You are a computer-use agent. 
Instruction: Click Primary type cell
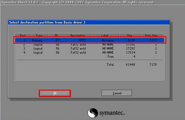[37, 40]
